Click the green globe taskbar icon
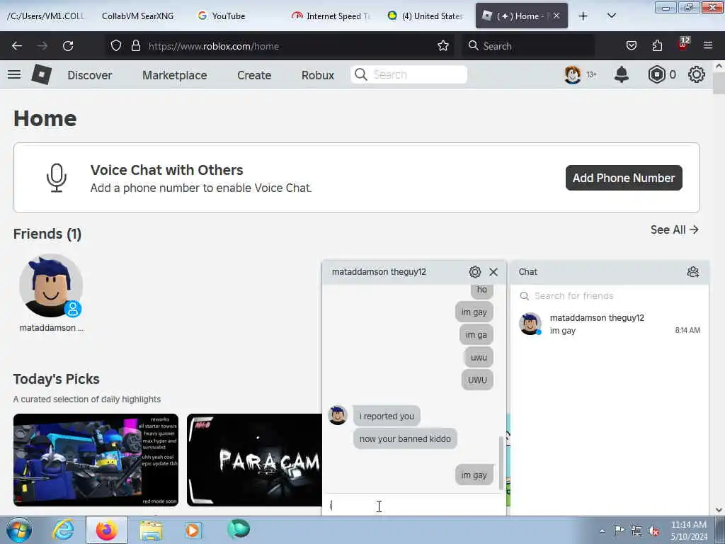Screen dimensions: 725x544 239,530
